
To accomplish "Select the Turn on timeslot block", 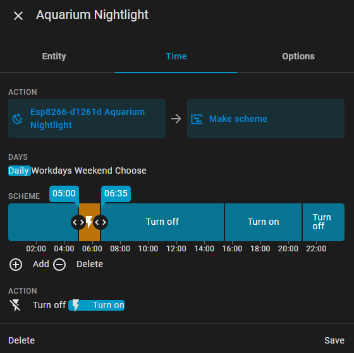I will pyautogui.click(x=263, y=222).
